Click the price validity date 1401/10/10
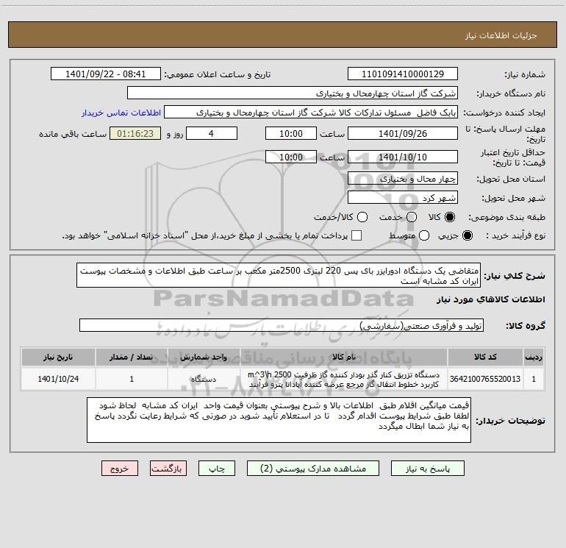566x548 pixels. pos(403,157)
